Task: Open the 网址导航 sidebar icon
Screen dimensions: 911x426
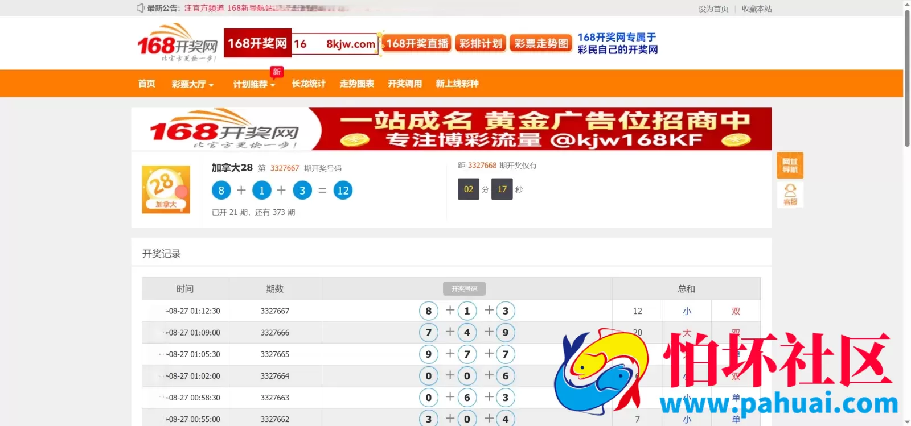Action: (790, 166)
